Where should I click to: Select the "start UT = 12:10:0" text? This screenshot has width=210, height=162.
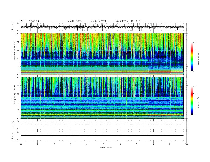tap(128, 21)
